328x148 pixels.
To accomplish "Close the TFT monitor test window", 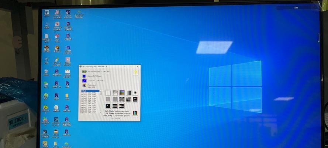I will tap(137, 67).
